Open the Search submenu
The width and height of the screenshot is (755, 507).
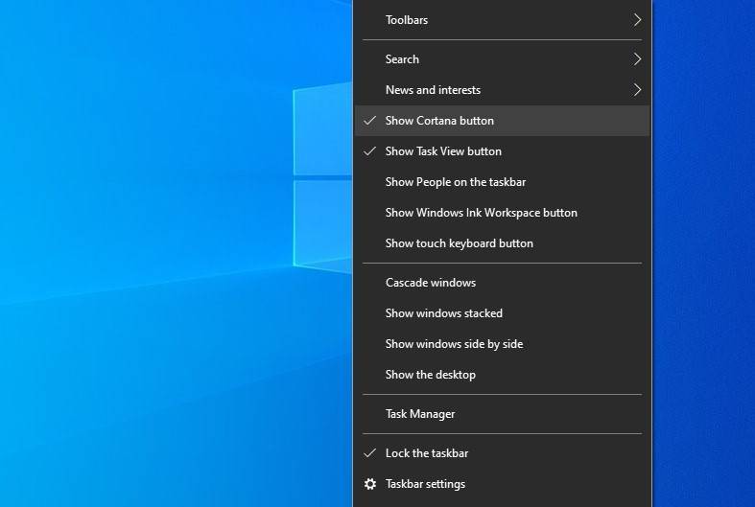(502, 59)
